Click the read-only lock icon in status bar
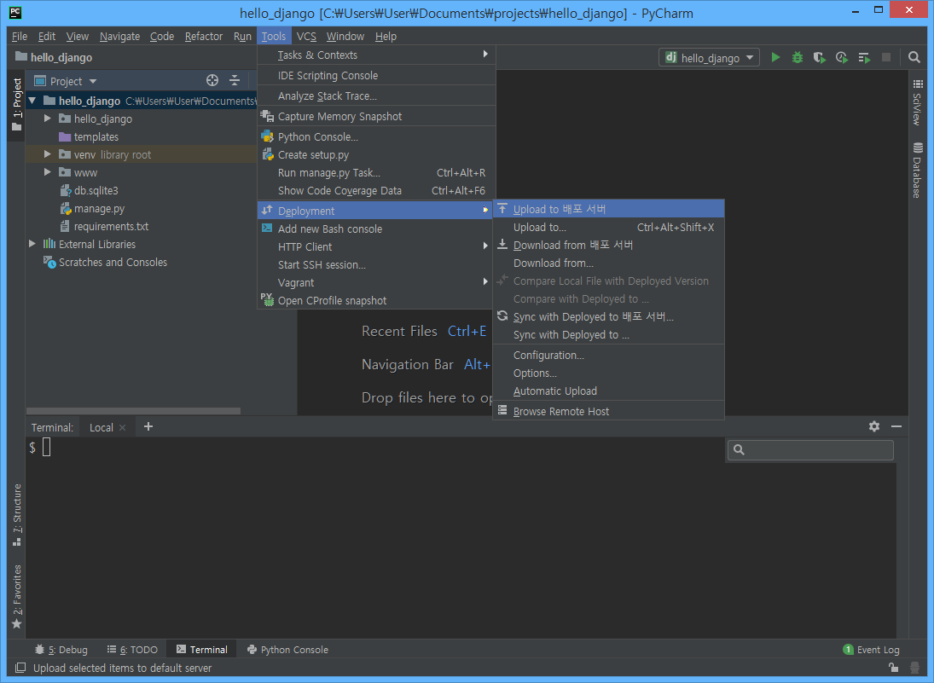Viewport: 934px width, 683px height. (893, 669)
